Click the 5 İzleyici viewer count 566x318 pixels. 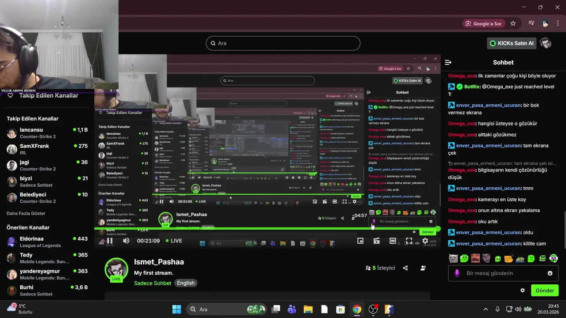tap(380, 268)
